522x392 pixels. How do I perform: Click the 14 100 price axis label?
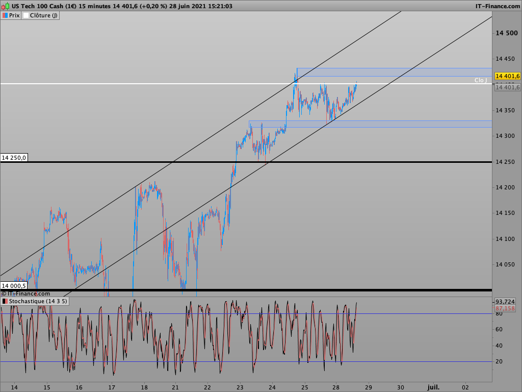(505, 239)
